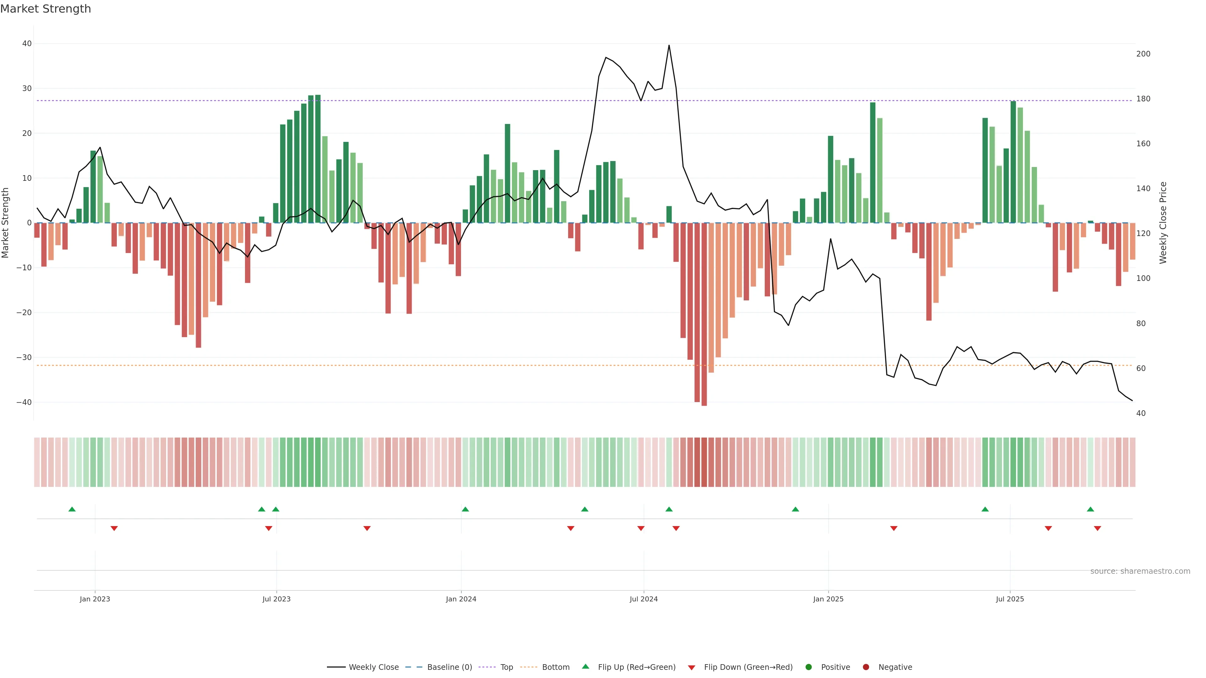The width and height of the screenshot is (1206, 678).
Task: Click the green Positive circle in legend
Action: (x=808, y=667)
